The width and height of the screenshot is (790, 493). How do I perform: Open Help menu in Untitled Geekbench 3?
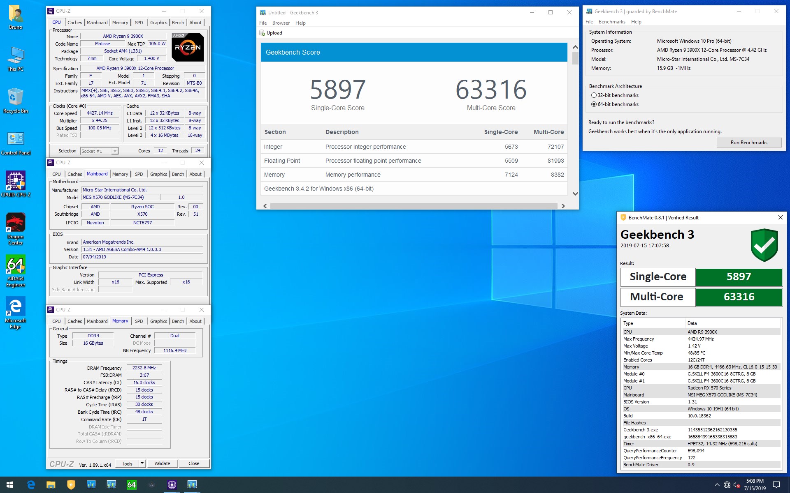pos(300,23)
